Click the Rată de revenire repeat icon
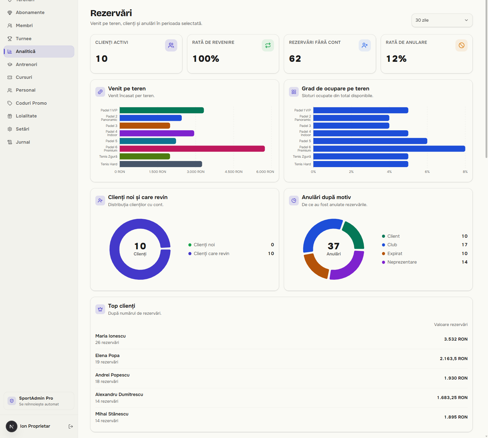The image size is (488, 438). pyautogui.click(x=268, y=45)
